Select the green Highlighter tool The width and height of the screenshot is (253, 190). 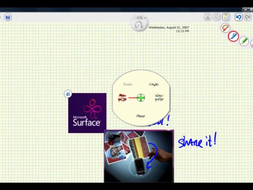tap(244, 41)
